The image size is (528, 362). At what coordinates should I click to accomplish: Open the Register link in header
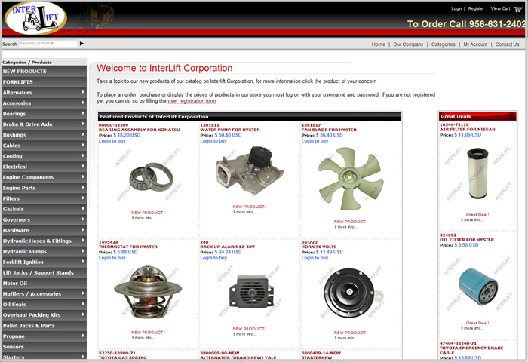[476, 9]
